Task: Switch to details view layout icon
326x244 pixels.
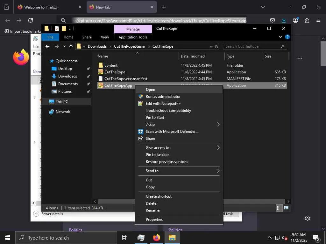Action: tap(278, 208)
